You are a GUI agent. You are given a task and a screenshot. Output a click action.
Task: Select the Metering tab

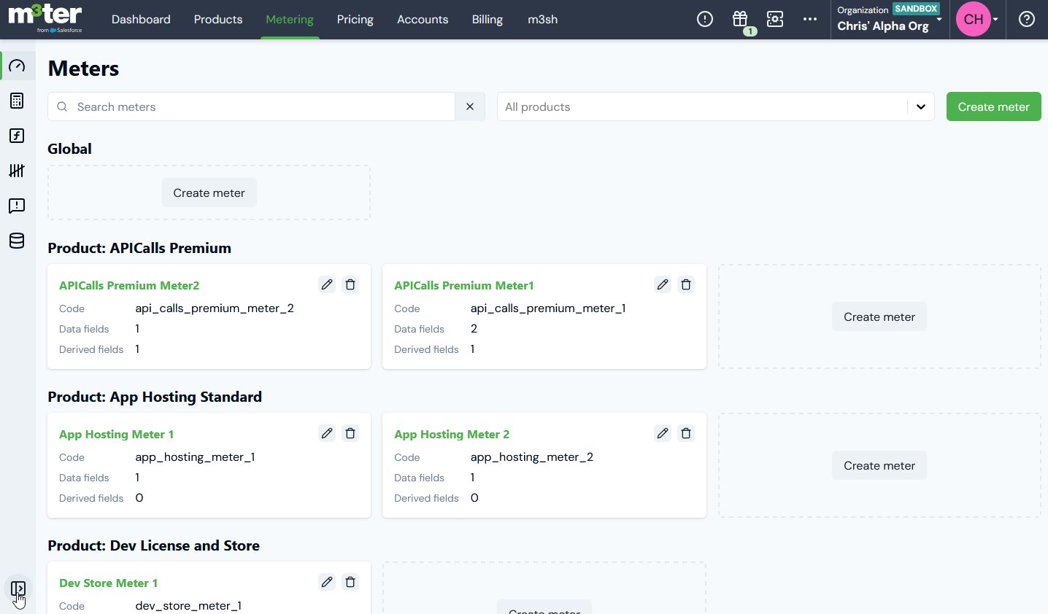click(x=290, y=20)
